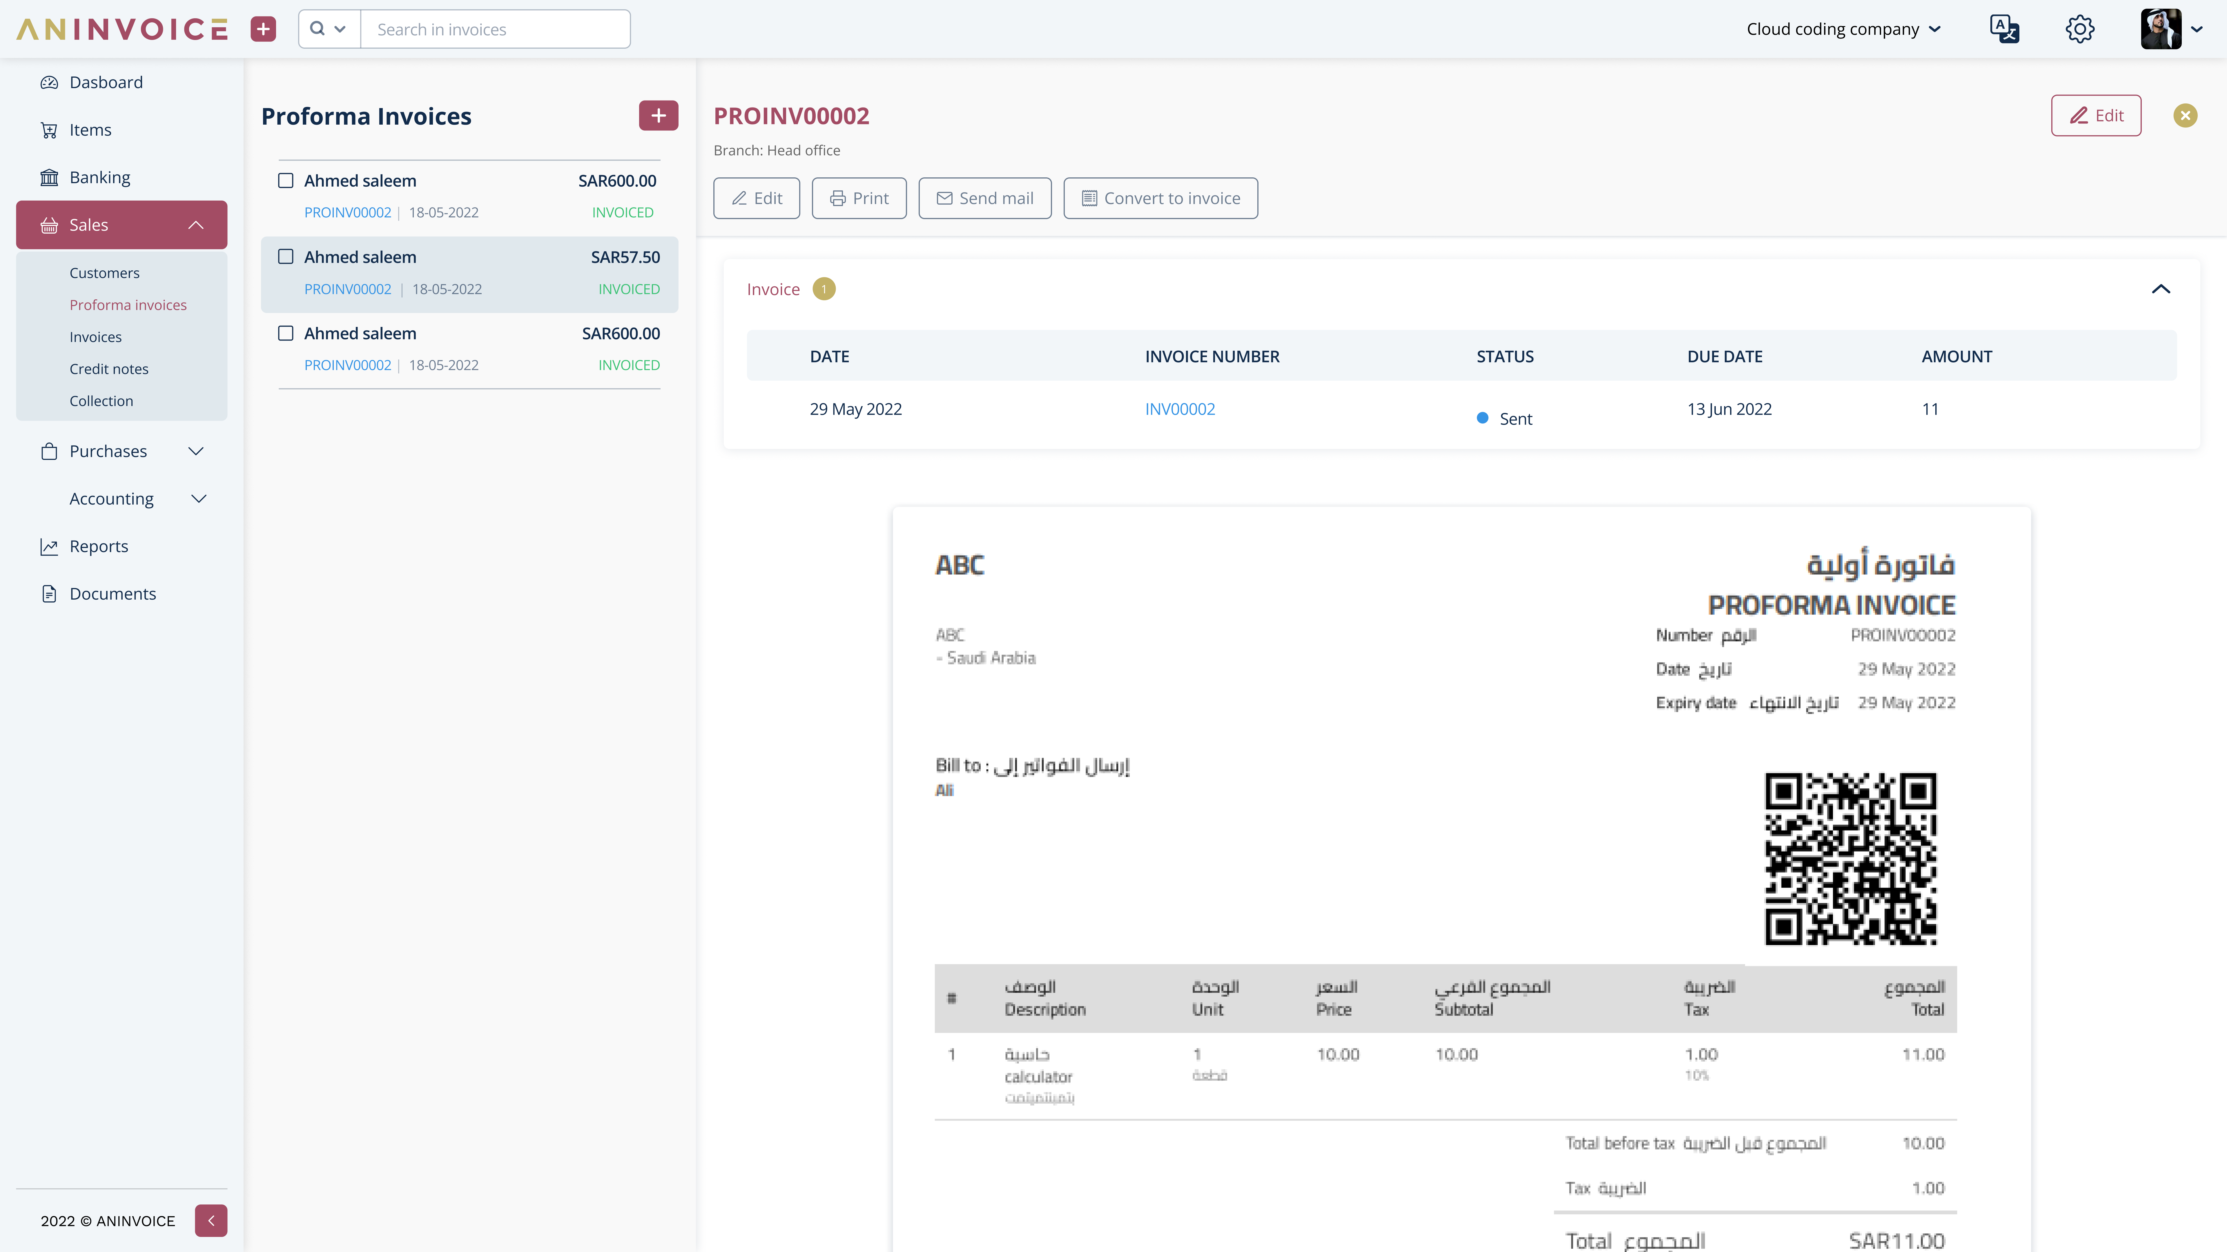Expand the Purchases menu chevron
This screenshot has width=2227, height=1252.
196,451
